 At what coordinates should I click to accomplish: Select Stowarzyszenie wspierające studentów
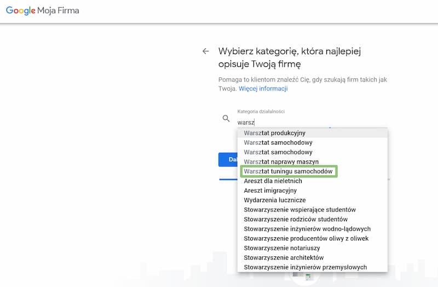point(312,210)
